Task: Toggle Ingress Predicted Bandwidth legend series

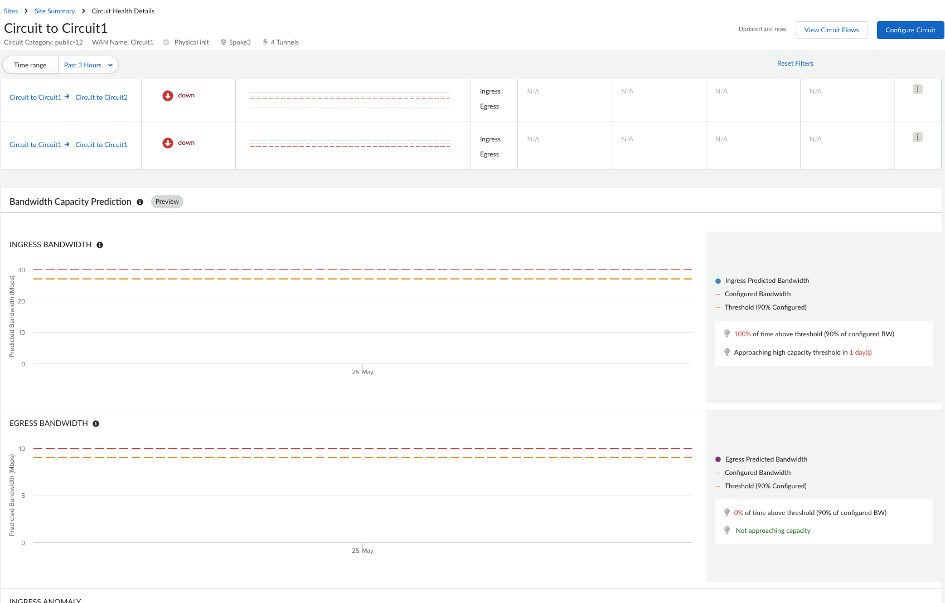Action: (767, 281)
